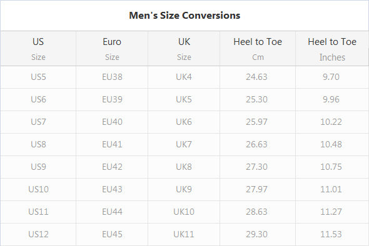Select the UK10 cell

184,212
